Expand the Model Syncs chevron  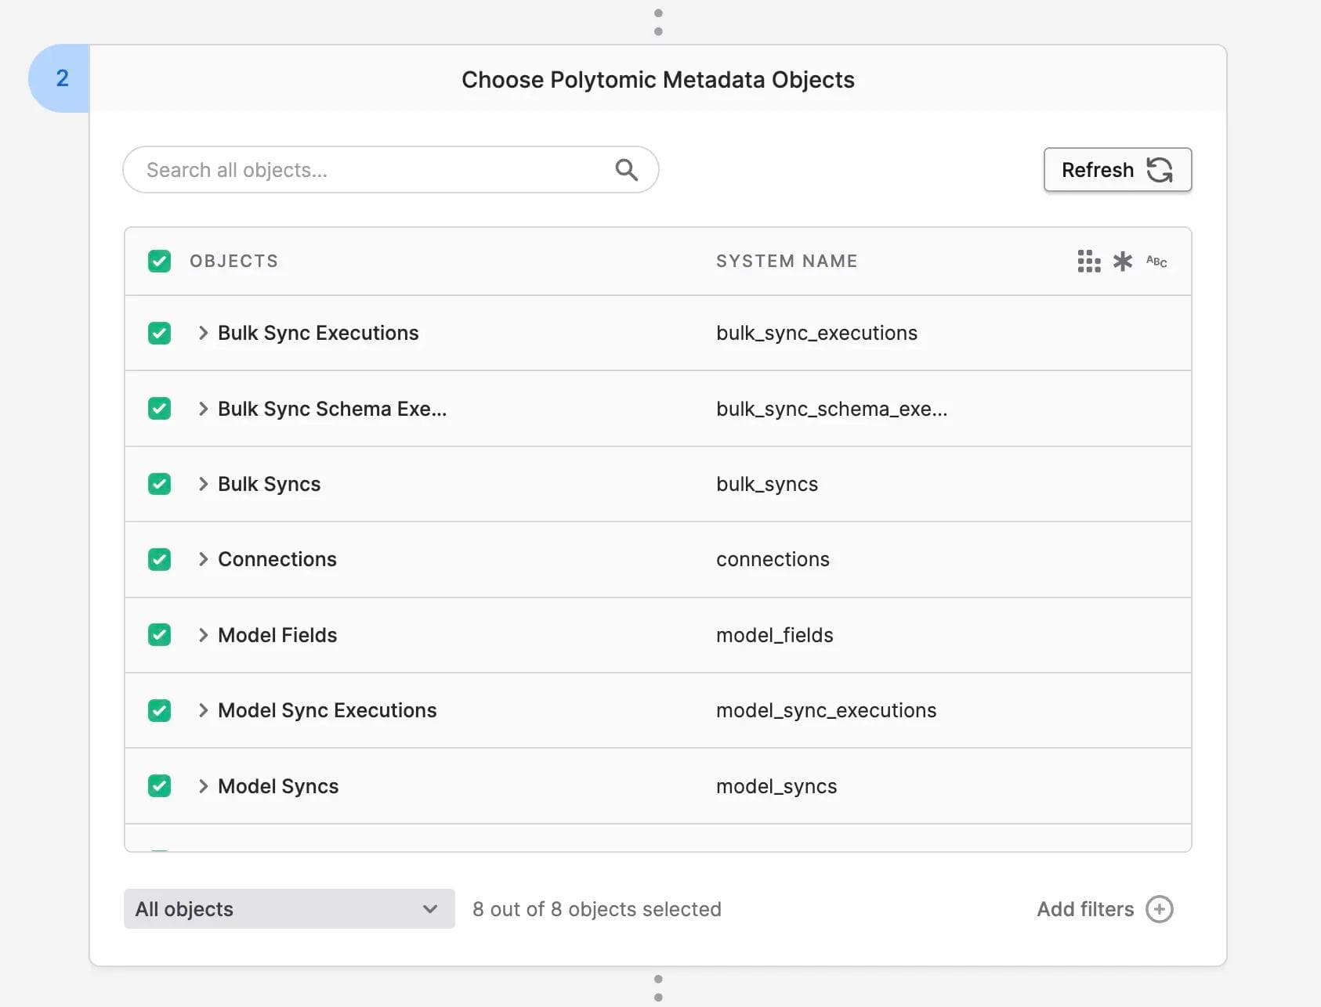[203, 786]
